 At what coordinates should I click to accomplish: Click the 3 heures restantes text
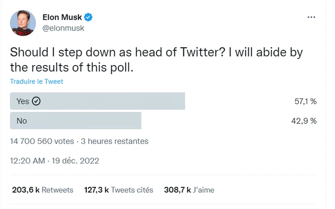tap(114, 141)
